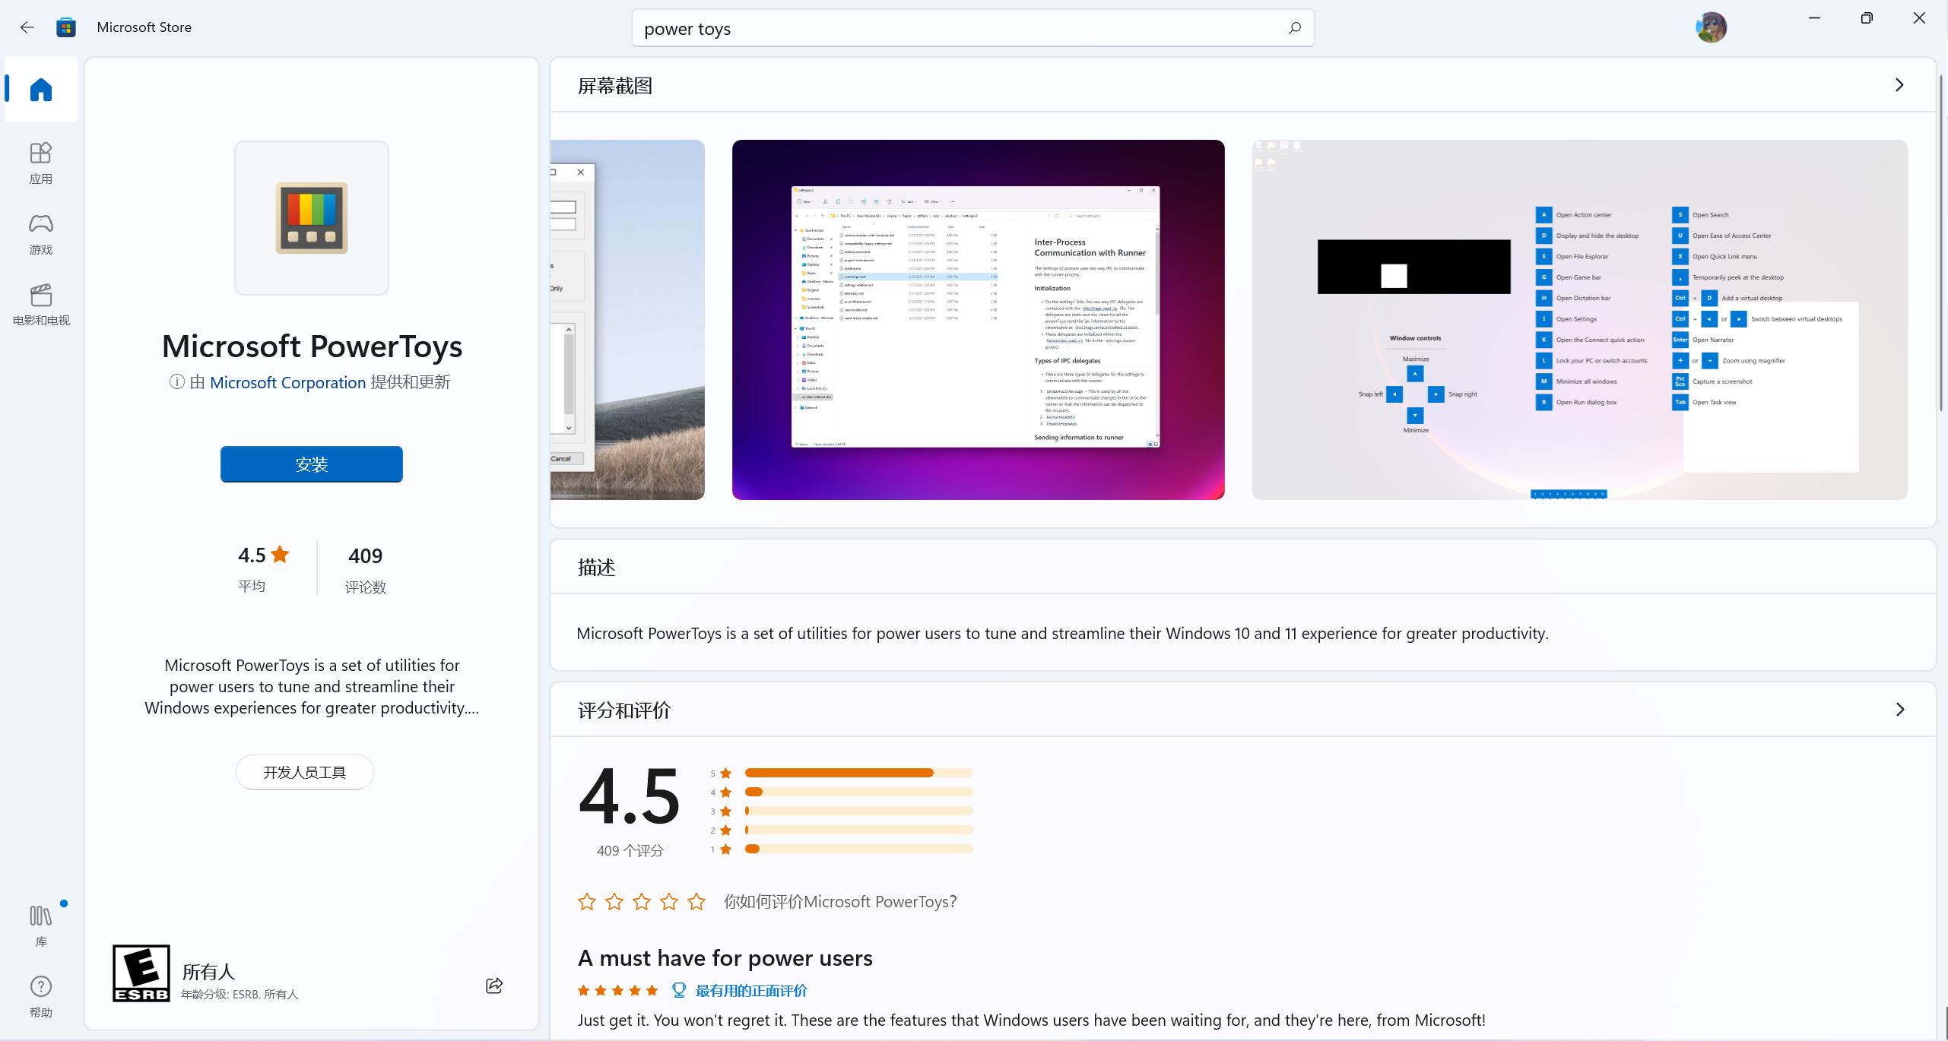Rate PowerToys with the fifth star
Viewport: 1948px width, 1041px height.
[x=696, y=902]
